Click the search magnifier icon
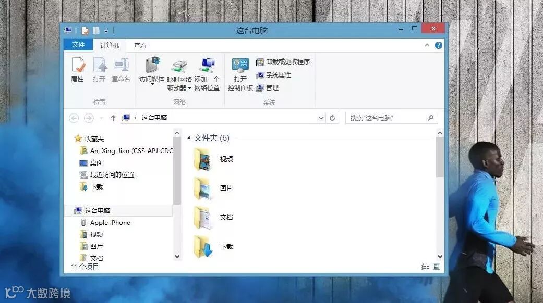This screenshot has height=303, width=543. click(430, 118)
